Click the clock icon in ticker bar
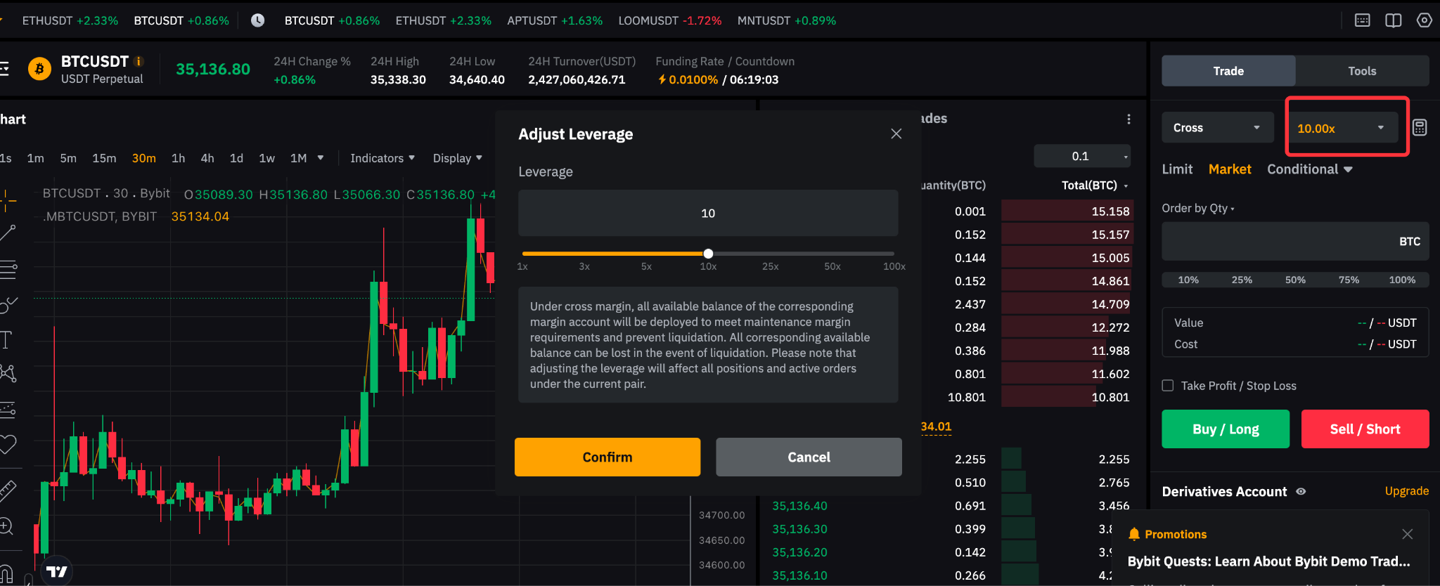The image size is (1440, 586). (x=258, y=20)
